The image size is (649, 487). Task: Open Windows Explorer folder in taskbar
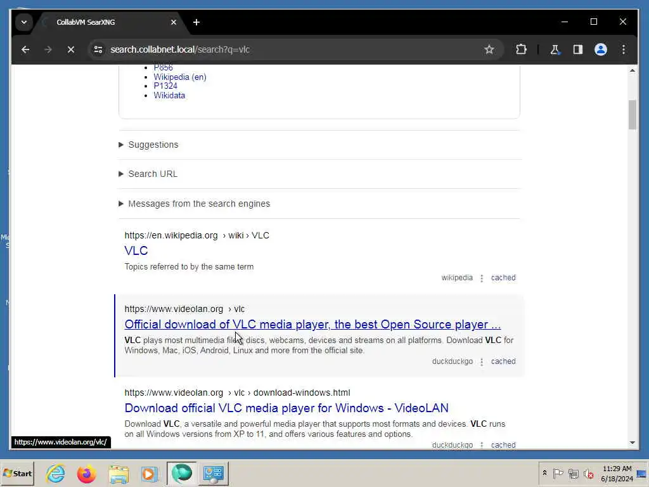119,474
